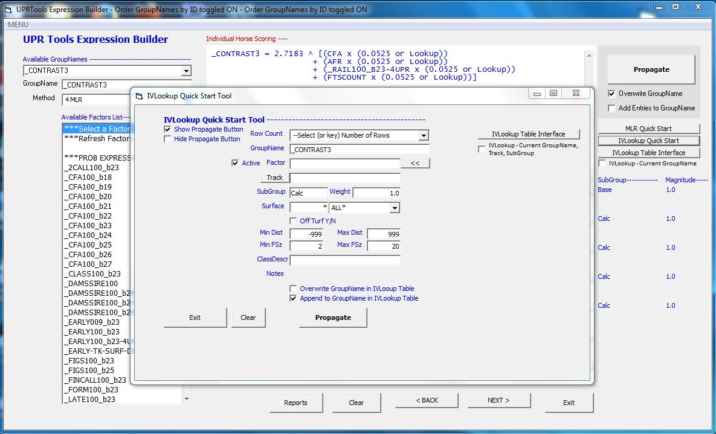
Task: Click the dialog's Propagate button
Action: pos(333,318)
